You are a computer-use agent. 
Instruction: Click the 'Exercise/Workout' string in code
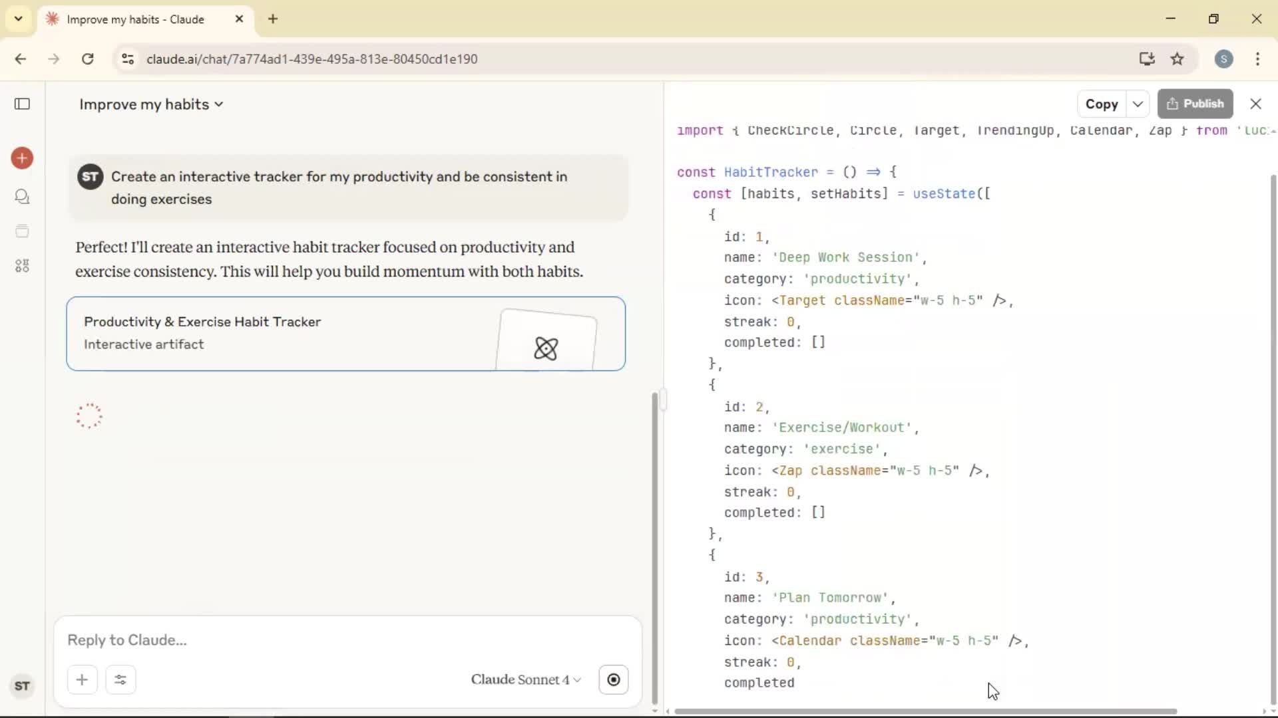click(x=841, y=427)
